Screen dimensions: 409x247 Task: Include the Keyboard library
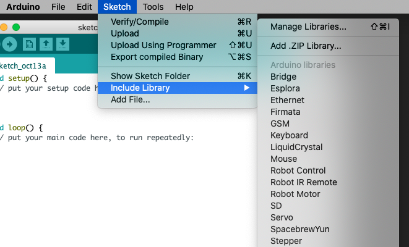pos(328,135)
